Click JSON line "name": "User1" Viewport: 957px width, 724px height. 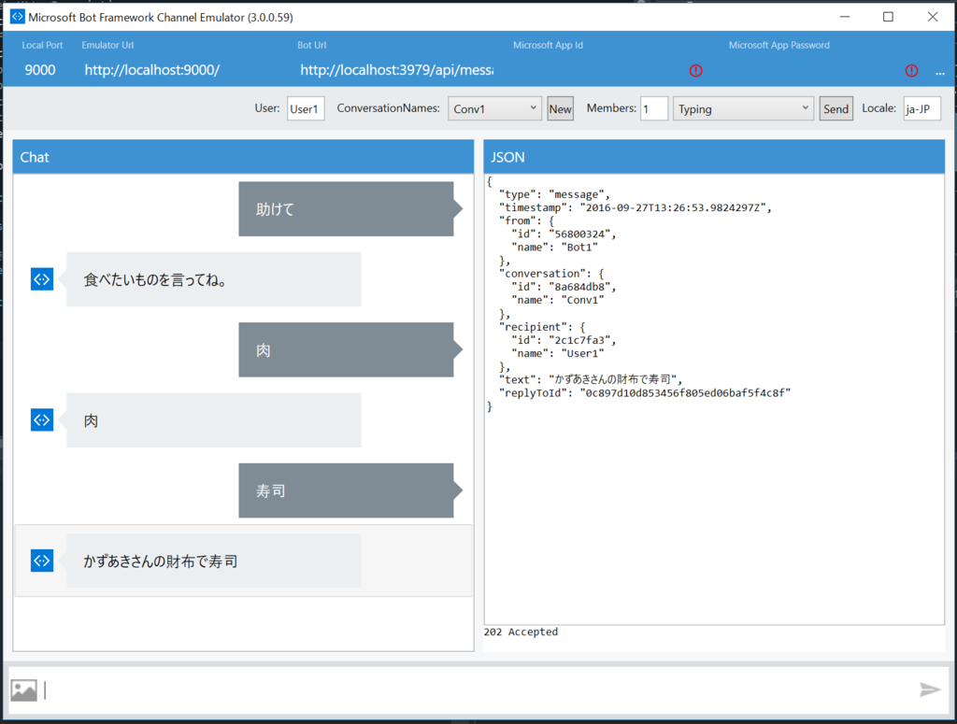[557, 353]
